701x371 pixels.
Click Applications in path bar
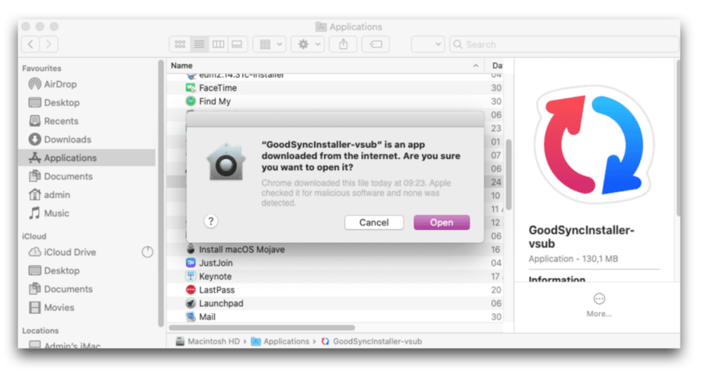pos(280,341)
